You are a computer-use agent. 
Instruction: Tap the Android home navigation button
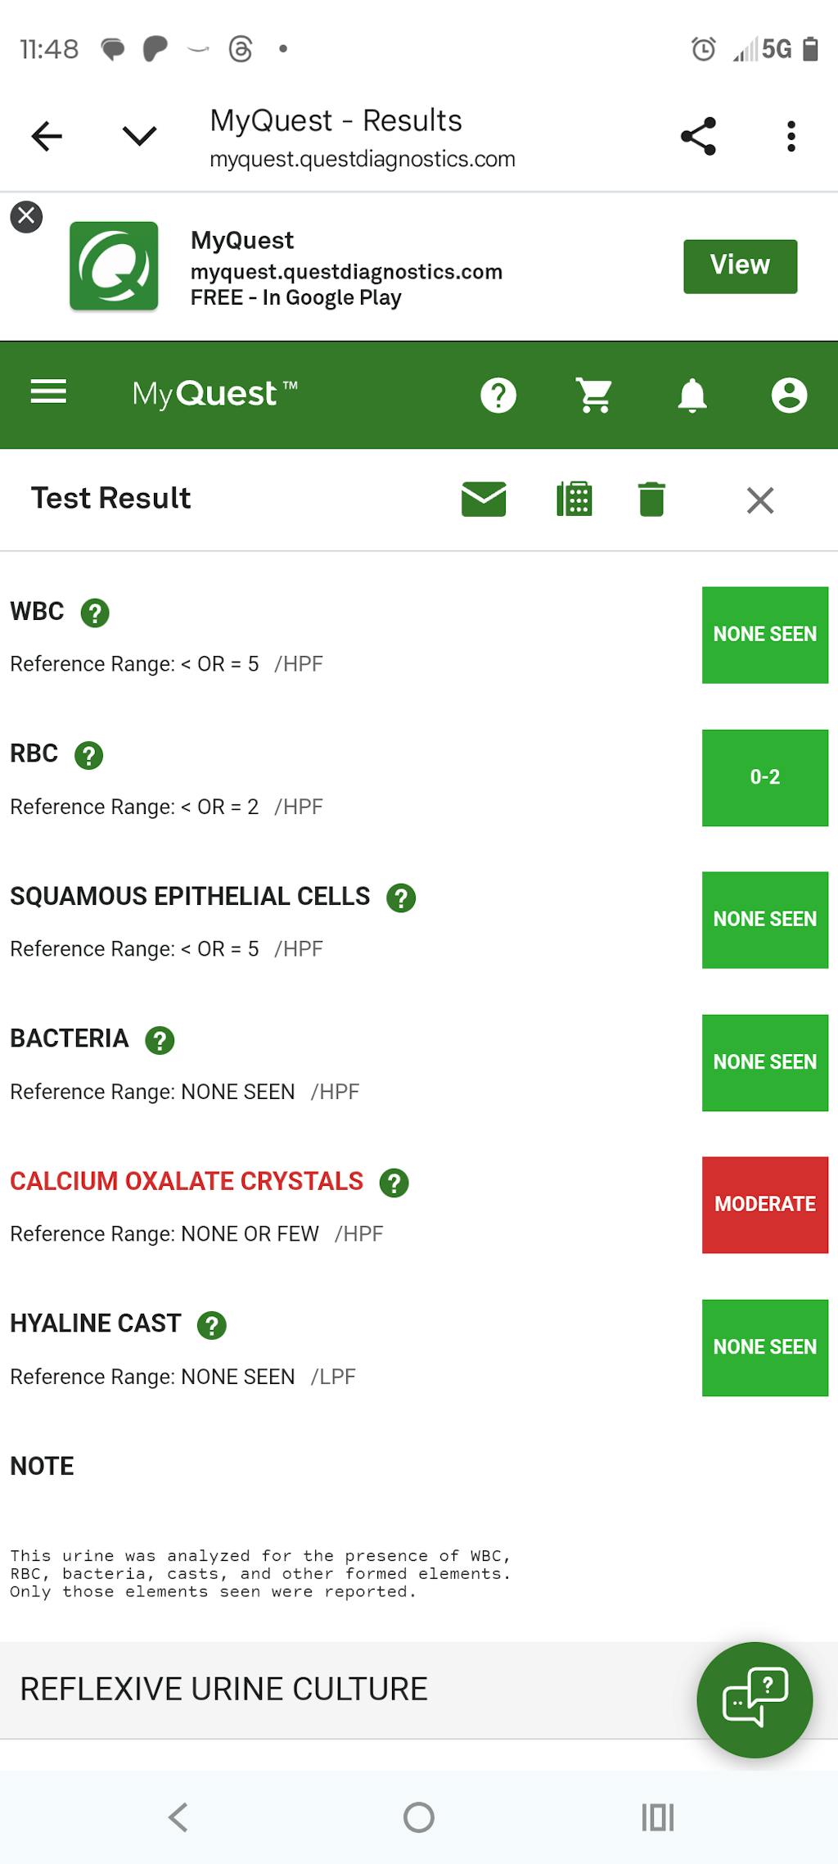coord(419,1816)
